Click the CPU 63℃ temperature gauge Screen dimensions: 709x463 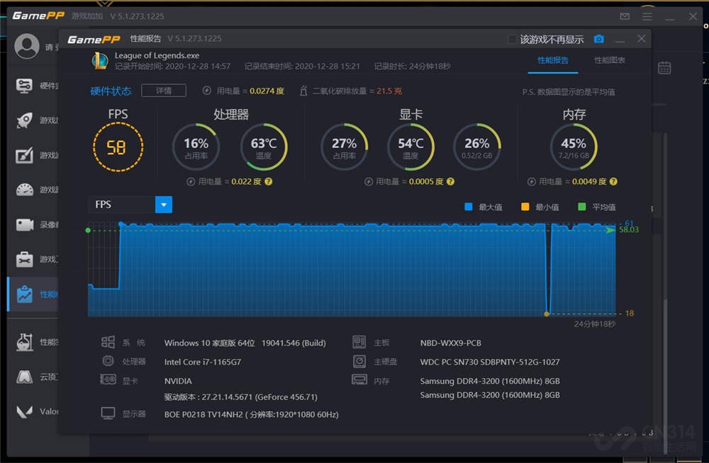point(264,147)
